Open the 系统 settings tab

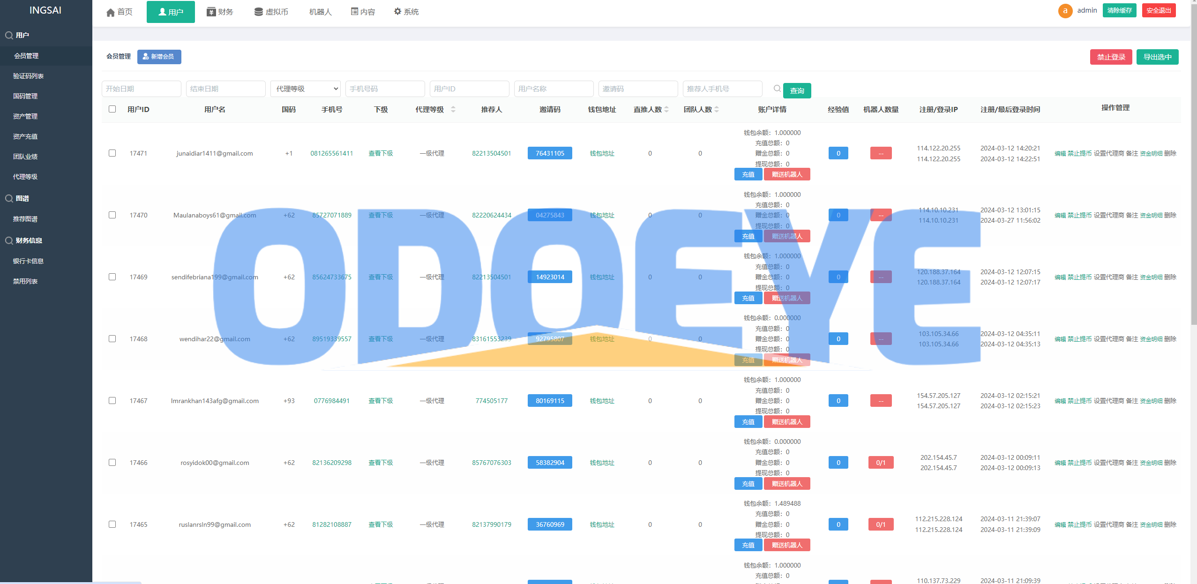(x=406, y=12)
